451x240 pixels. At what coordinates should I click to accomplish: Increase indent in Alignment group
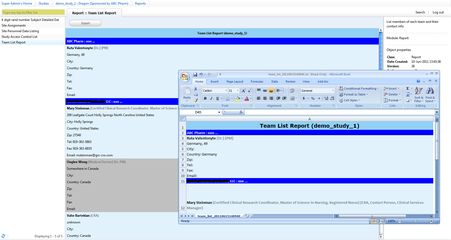[284, 98]
